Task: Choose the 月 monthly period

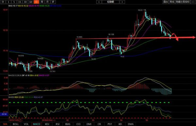Action: tap(47, 2)
